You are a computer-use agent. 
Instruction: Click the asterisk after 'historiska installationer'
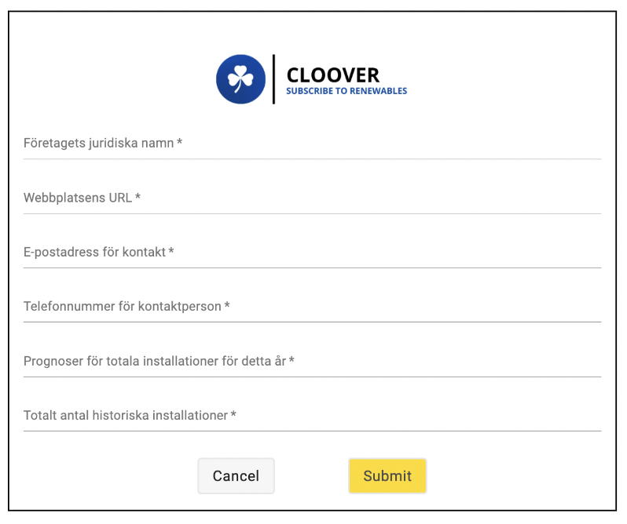[x=233, y=413]
